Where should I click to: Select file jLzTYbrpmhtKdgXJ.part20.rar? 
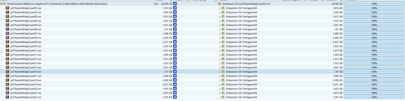[26, 89]
